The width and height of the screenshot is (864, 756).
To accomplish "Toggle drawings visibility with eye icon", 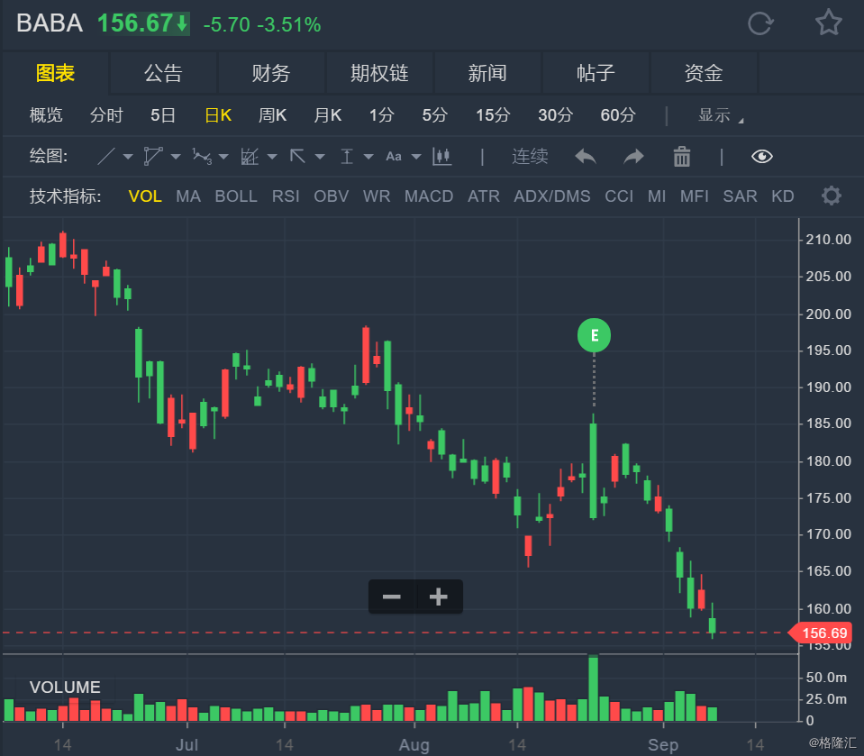I will [x=762, y=157].
